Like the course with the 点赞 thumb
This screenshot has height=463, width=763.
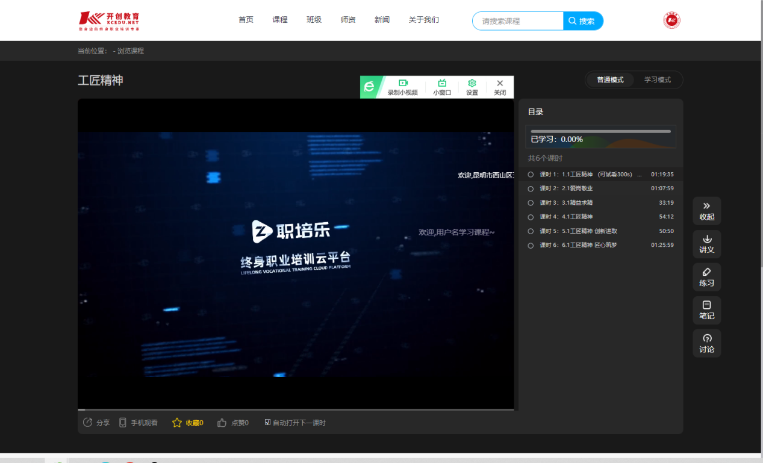[x=222, y=423]
